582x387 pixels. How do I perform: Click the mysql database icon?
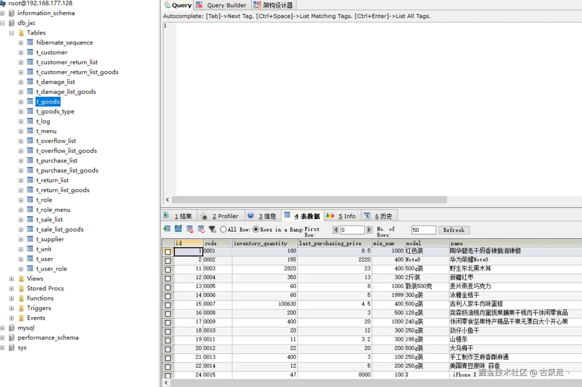[x=11, y=327]
